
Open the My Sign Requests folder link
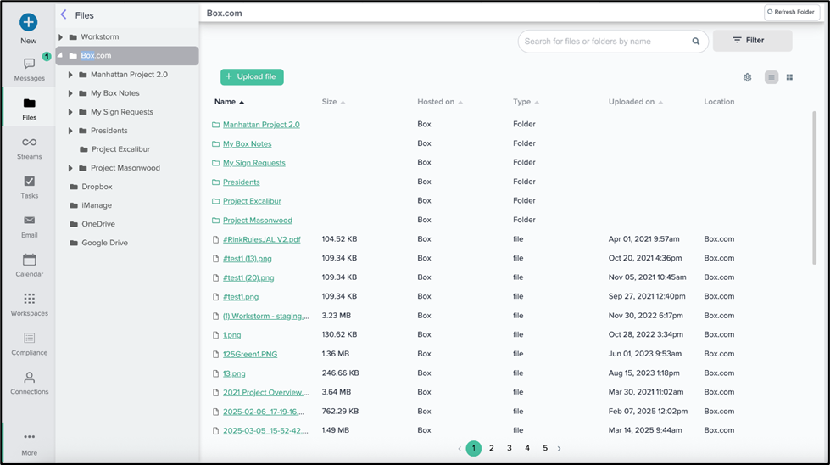point(254,163)
